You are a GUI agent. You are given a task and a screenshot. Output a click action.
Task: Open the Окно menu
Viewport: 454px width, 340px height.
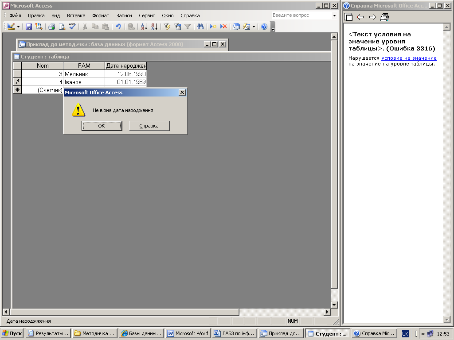coord(168,15)
